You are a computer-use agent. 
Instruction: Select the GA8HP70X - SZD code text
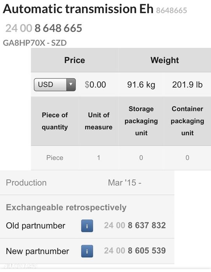tap(35, 43)
